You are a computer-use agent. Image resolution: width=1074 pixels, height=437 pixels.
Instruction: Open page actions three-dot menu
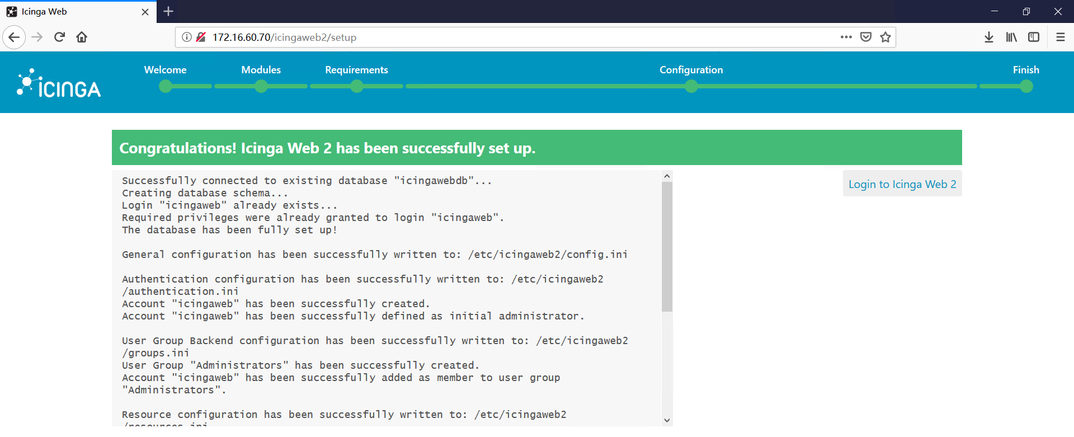(846, 37)
